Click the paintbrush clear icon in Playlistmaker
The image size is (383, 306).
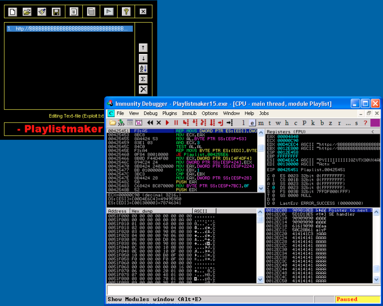(x=42, y=11)
